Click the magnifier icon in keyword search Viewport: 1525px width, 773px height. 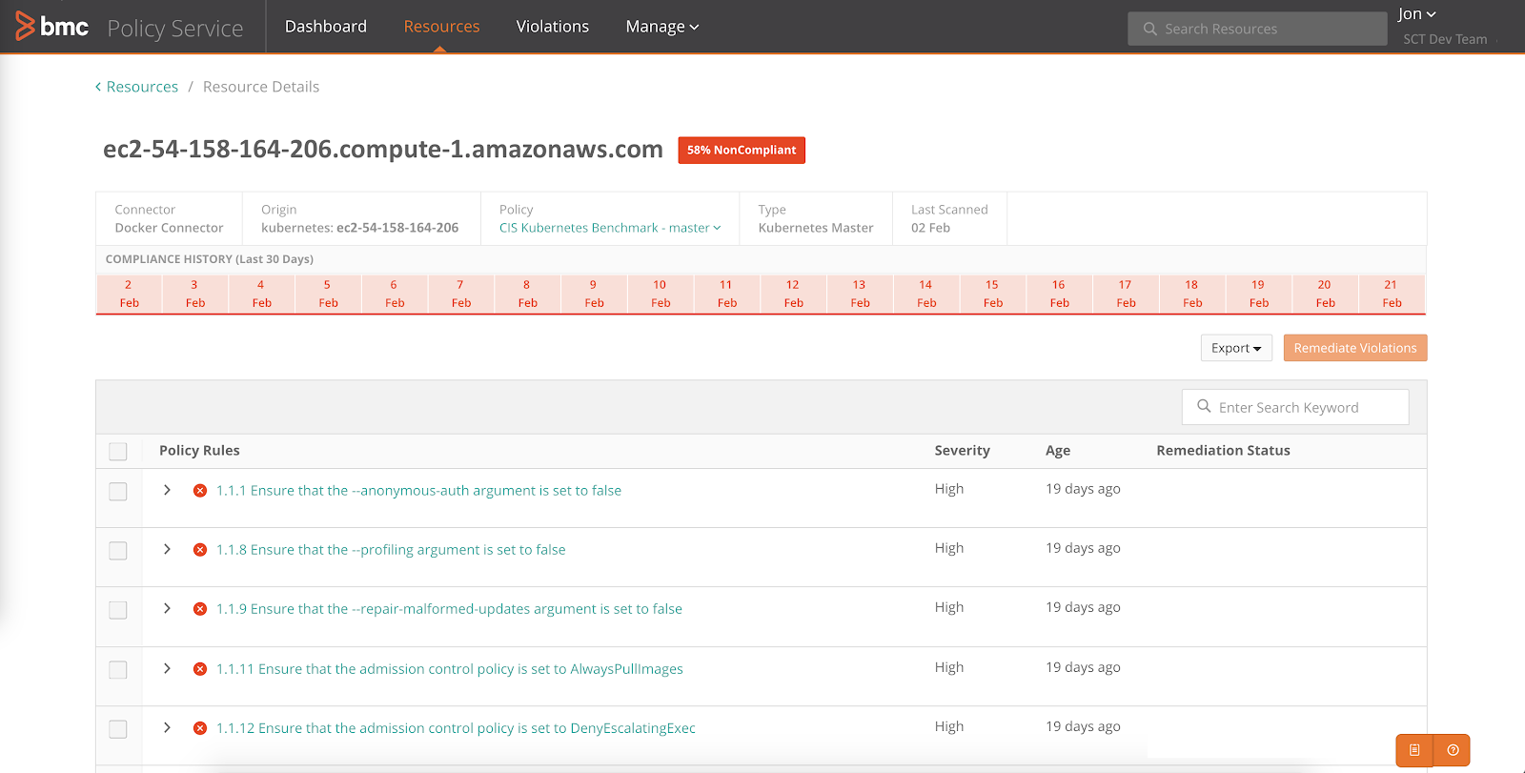pos(1204,406)
